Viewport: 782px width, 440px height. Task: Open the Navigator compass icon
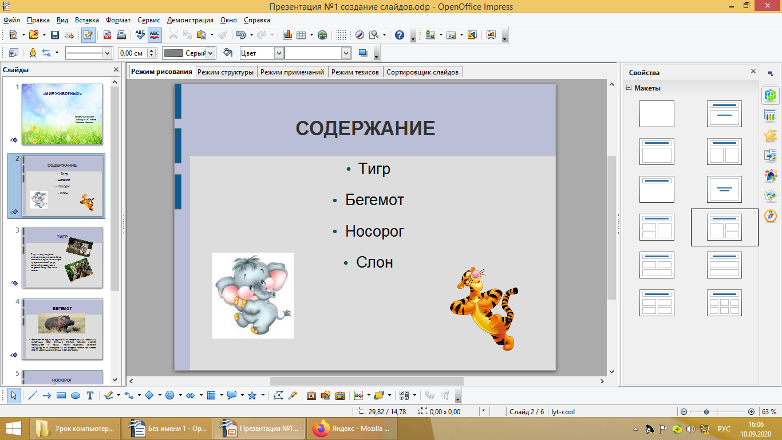(360, 35)
